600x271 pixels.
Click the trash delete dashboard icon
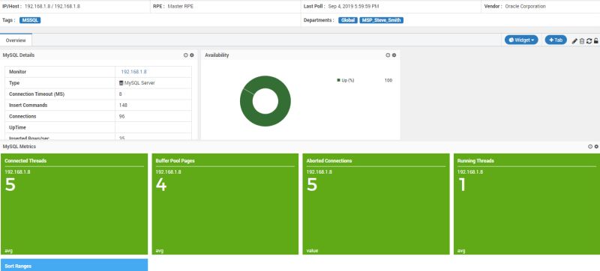click(582, 41)
